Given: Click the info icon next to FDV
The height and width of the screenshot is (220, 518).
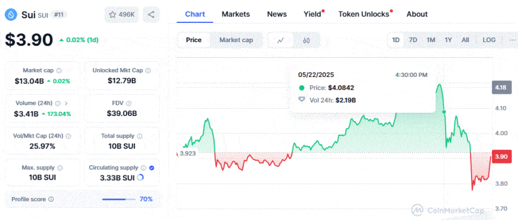Looking at the screenshot, I should click(x=129, y=103).
